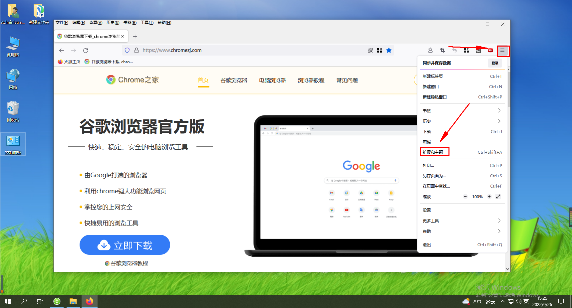572x308 pixels.
Task: Click the red fast-forward extension icon
Action: coord(490,50)
